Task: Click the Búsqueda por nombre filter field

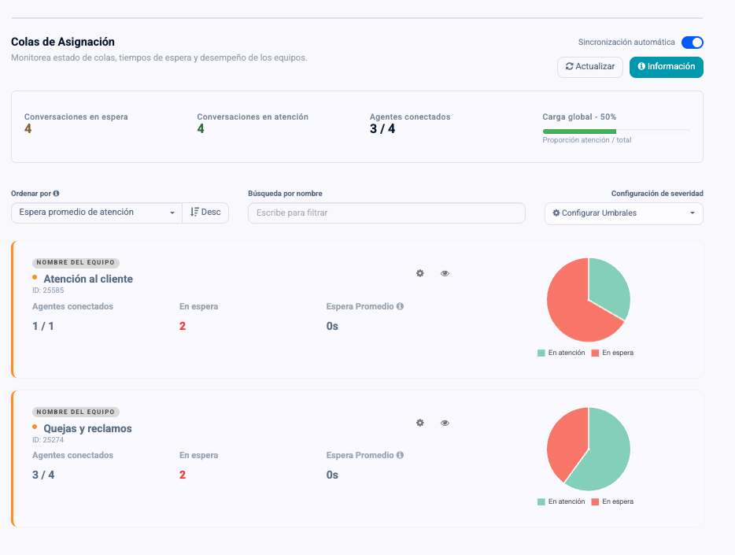Action: pos(386,213)
